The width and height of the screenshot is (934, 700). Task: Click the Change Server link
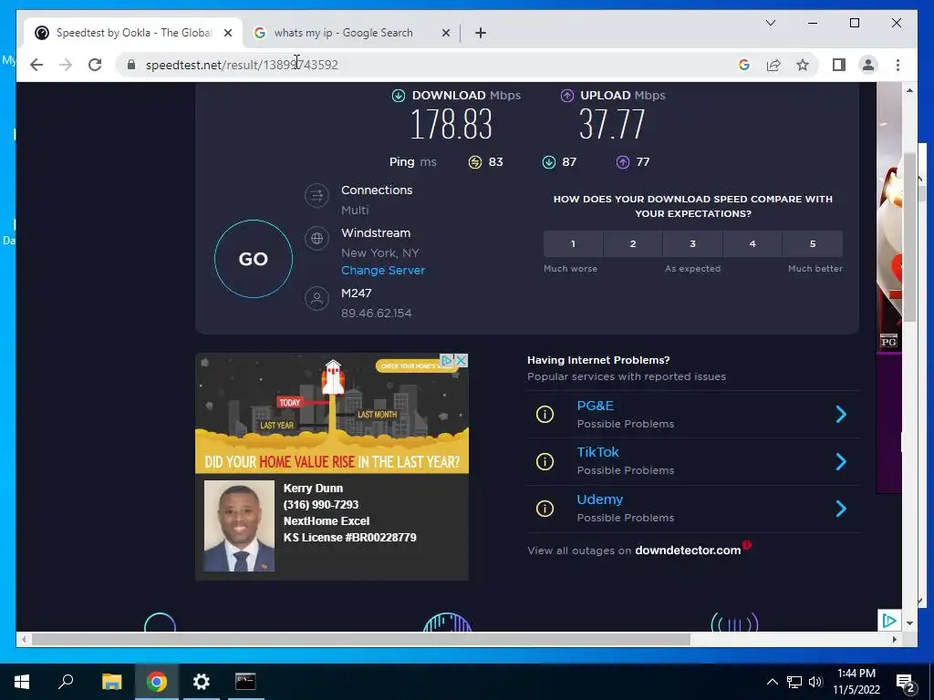[383, 270]
